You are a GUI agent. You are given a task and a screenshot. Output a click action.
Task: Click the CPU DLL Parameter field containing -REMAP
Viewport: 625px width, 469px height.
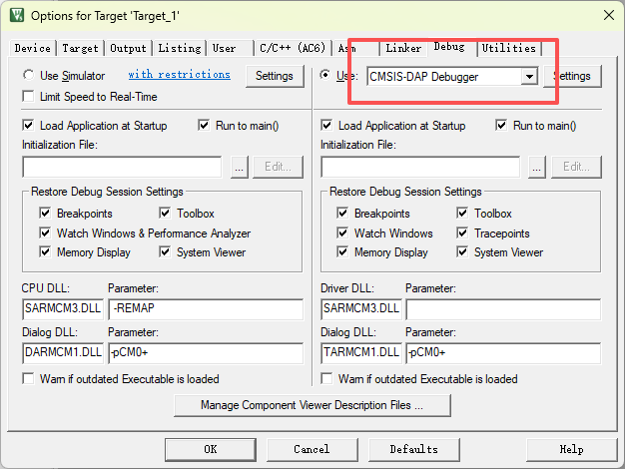tap(204, 309)
